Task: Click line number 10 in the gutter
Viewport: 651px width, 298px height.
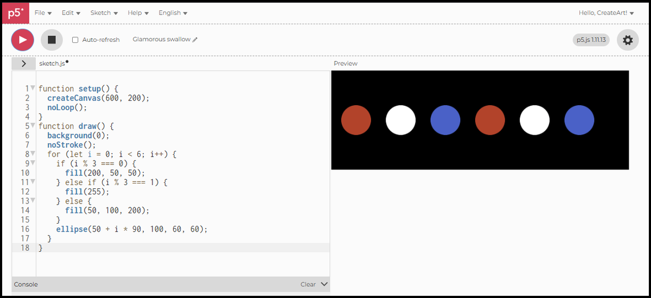Action: tap(25, 173)
